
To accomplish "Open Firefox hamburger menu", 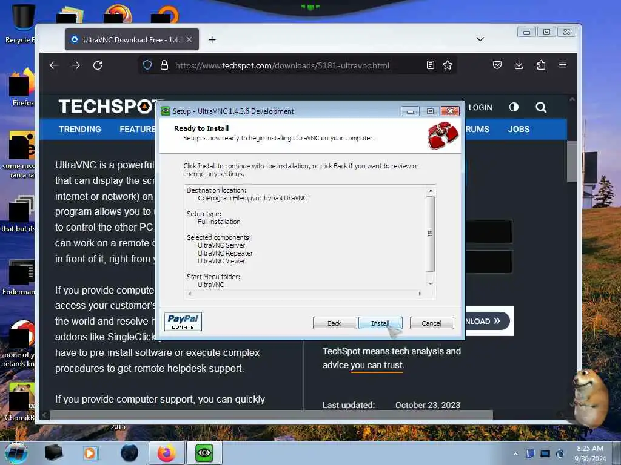I will coord(562,64).
